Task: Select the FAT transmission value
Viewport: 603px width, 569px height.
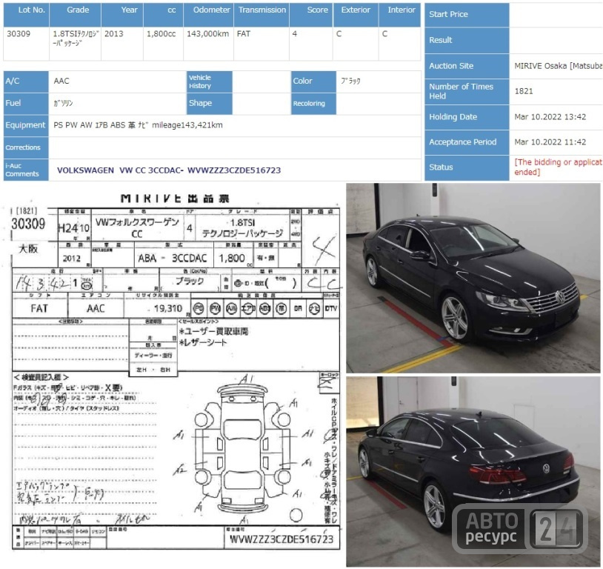Action: tap(244, 34)
